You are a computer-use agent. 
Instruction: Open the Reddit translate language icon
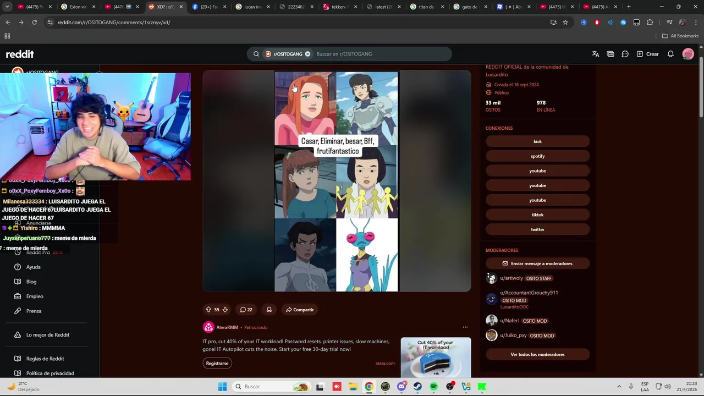point(596,54)
